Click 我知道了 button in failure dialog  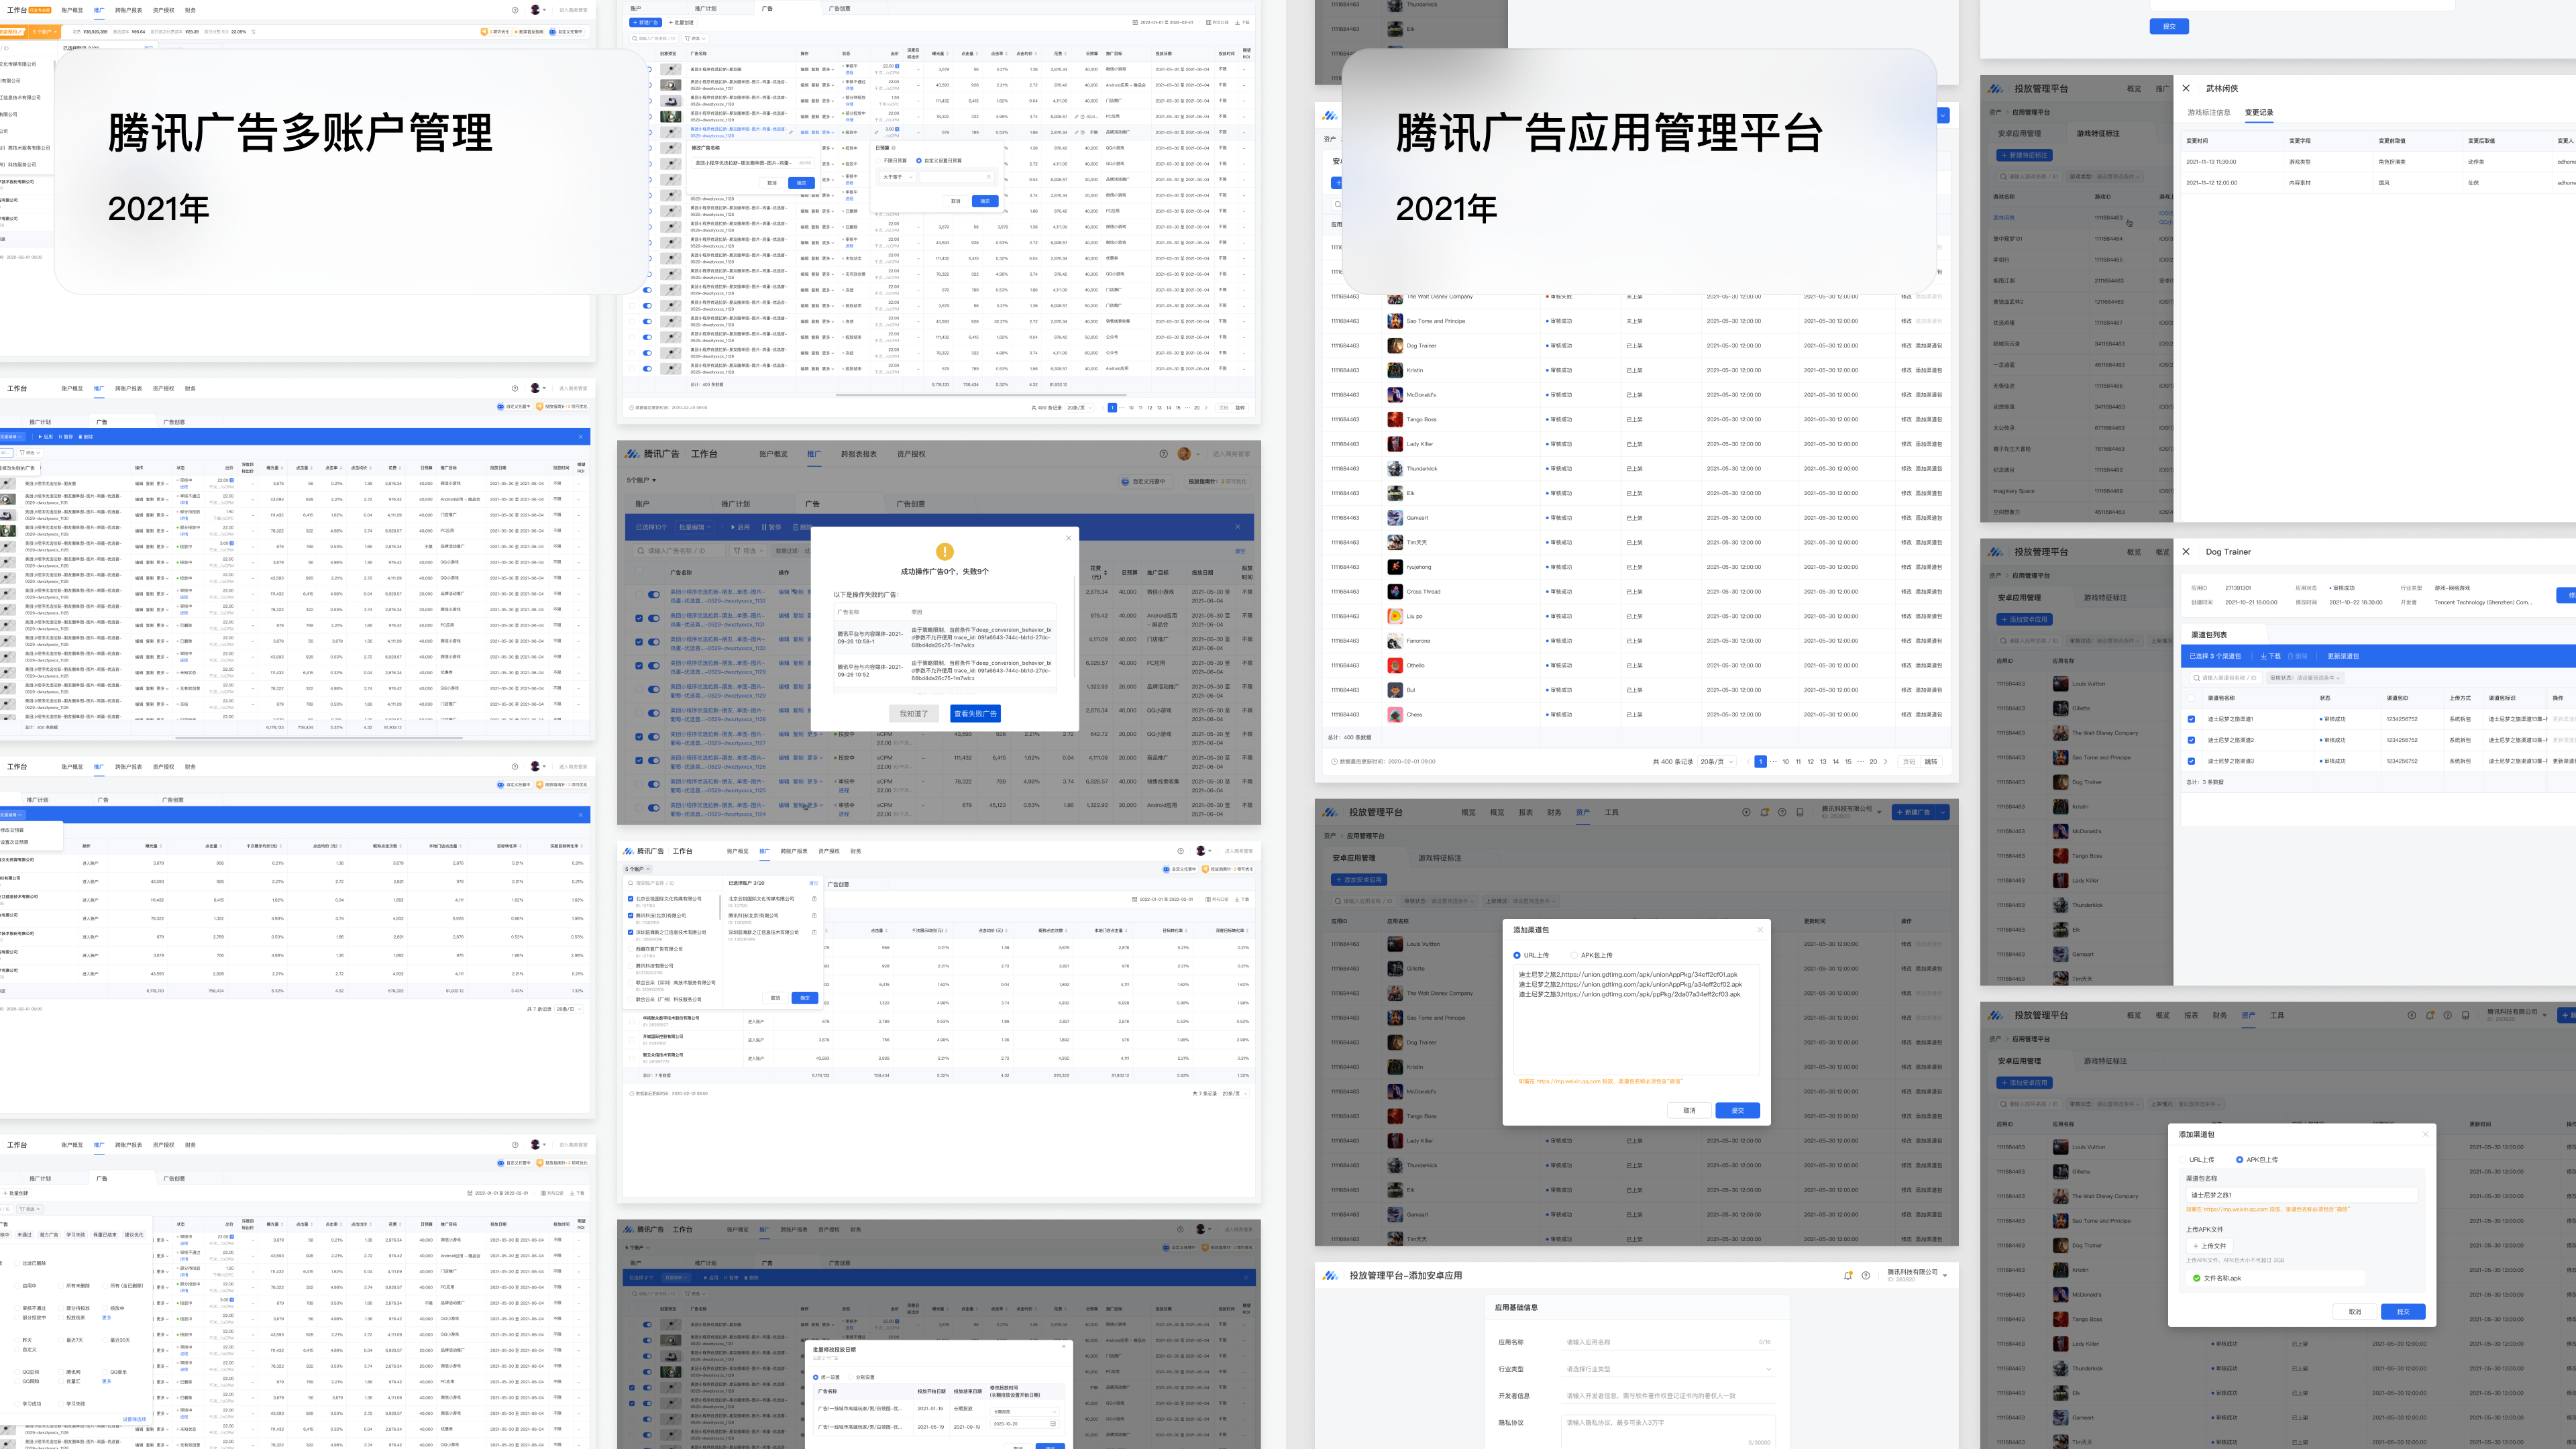pos(914,714)
